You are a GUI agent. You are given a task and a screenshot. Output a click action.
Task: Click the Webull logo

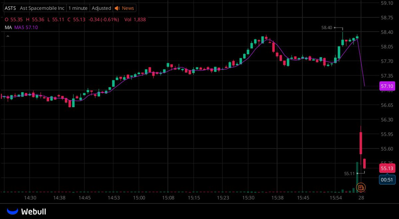[27, 211]
